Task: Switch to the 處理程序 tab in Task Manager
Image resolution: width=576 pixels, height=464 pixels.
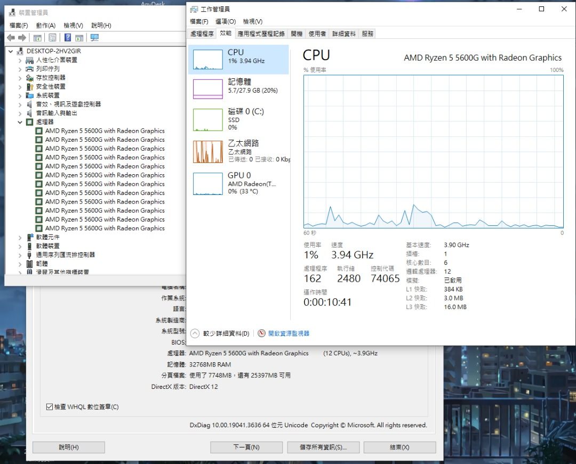Action: pyautogui.click(x=202, y=34)
